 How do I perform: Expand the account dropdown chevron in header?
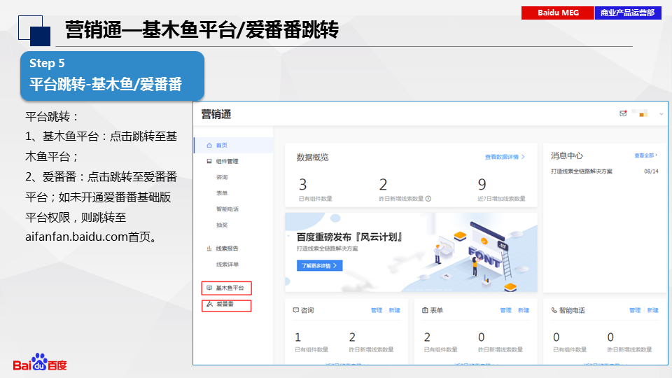[x=661, y=114]
